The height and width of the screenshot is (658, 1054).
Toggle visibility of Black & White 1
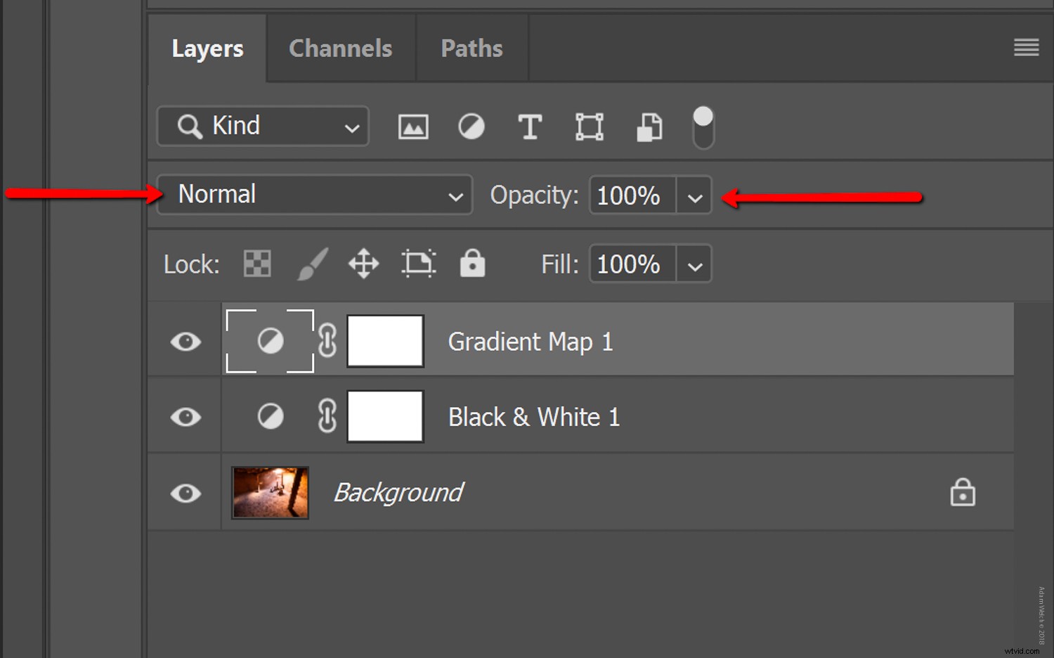point(185,416)
